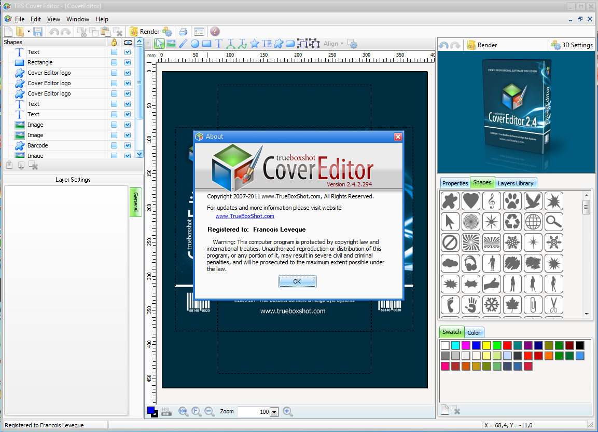Open the Color tab next to Swatch
Image resolution: width=598 pixels, height=432 pixels.
point(474,333)
